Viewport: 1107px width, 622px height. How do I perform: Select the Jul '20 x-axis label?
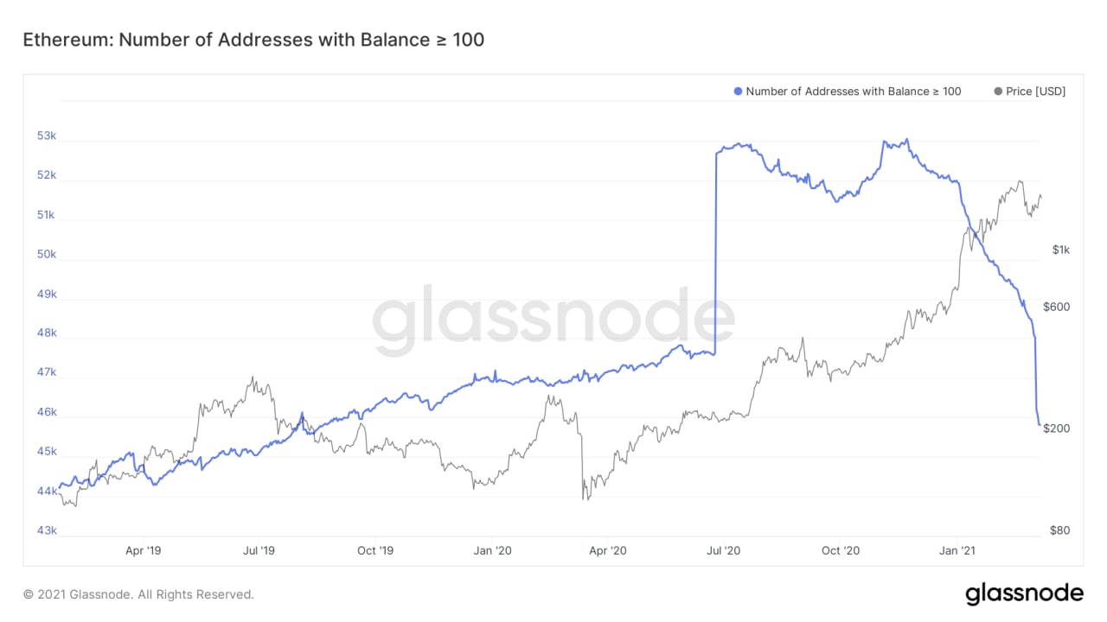click(x=724, y=549)
